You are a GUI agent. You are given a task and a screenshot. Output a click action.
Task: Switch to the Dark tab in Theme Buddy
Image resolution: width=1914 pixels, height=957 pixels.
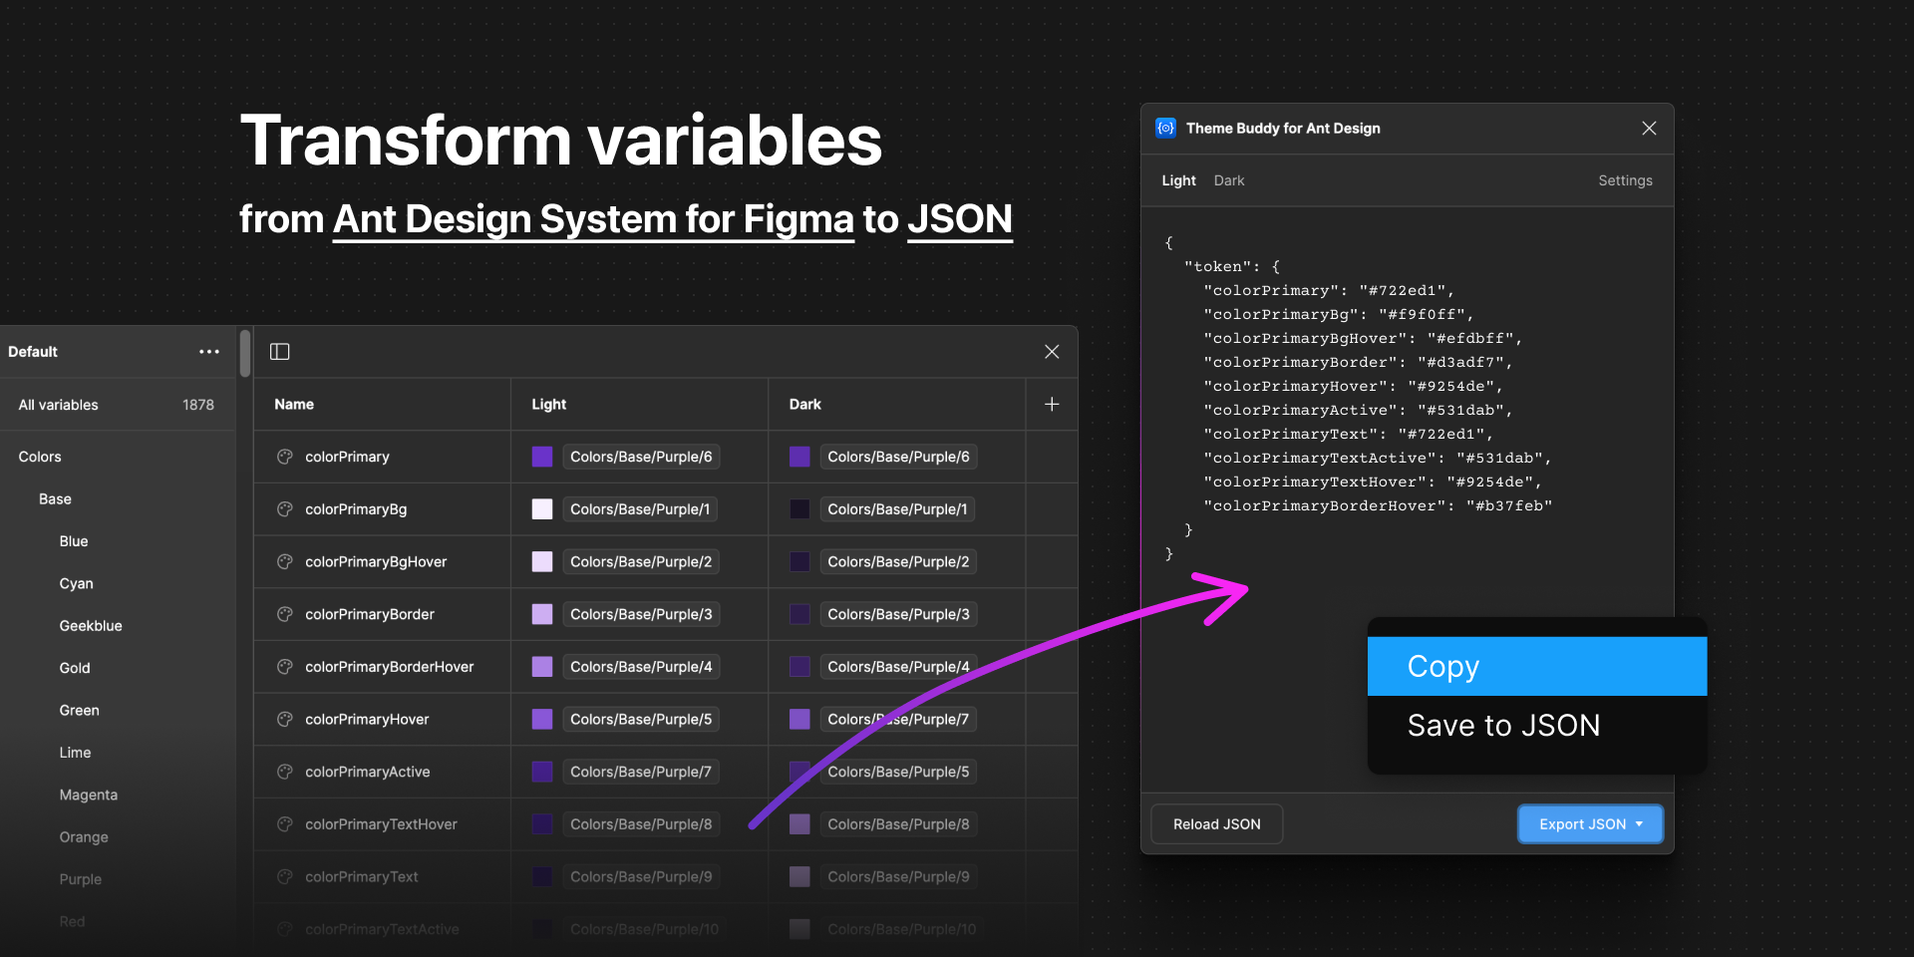1228,180
